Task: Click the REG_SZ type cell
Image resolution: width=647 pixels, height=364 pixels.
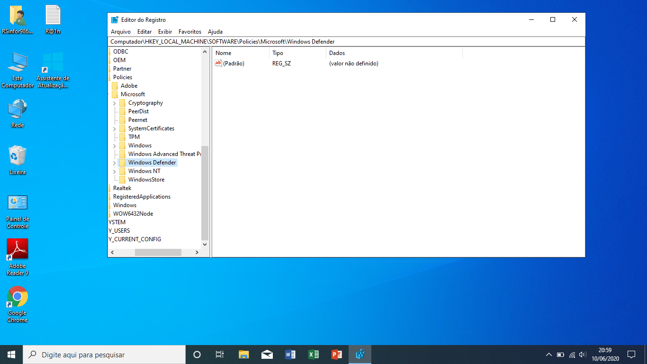Action: (282, 64)
